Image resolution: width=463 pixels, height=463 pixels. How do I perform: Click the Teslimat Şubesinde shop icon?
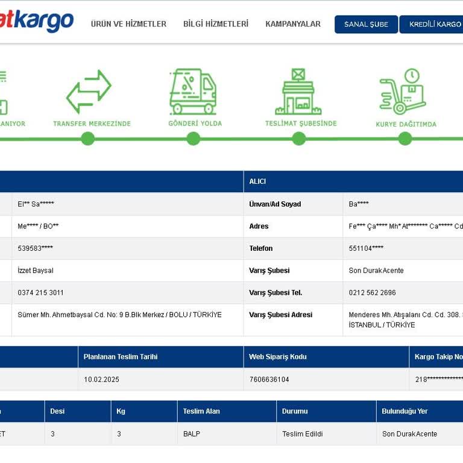(298, 92)
